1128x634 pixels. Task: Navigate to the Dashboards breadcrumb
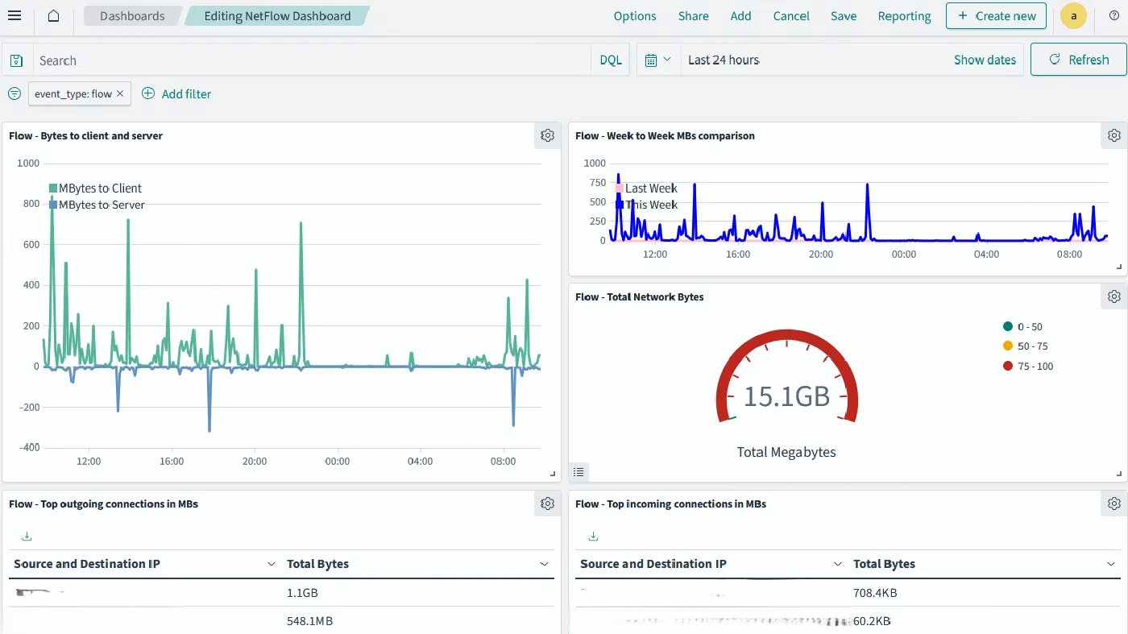tap(132, 16)
